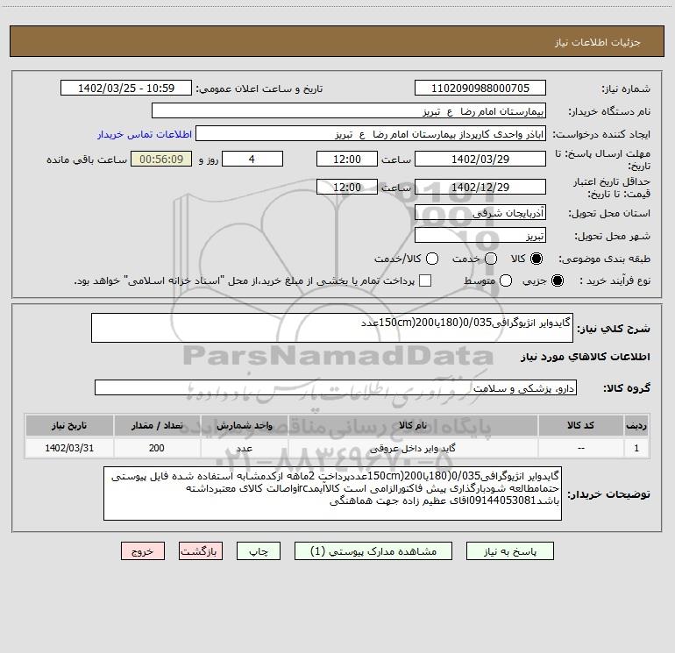Select the کالا radio button
This screenshot has height=653, width=675.
click(536, 259)
